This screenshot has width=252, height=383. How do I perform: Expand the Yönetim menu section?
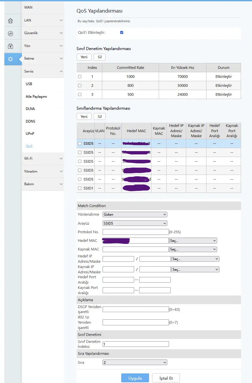coord(43,171)
